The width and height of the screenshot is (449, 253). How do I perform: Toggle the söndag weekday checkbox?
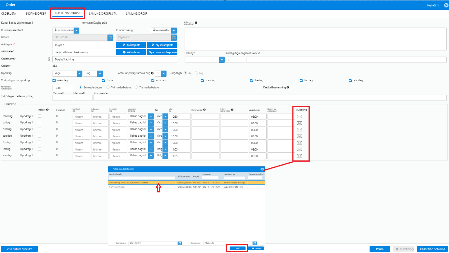(351, 80)
